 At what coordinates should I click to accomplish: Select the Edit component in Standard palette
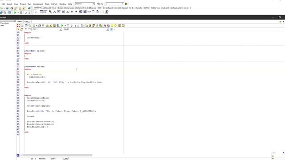pyautogui.click(x=59, y=12)
